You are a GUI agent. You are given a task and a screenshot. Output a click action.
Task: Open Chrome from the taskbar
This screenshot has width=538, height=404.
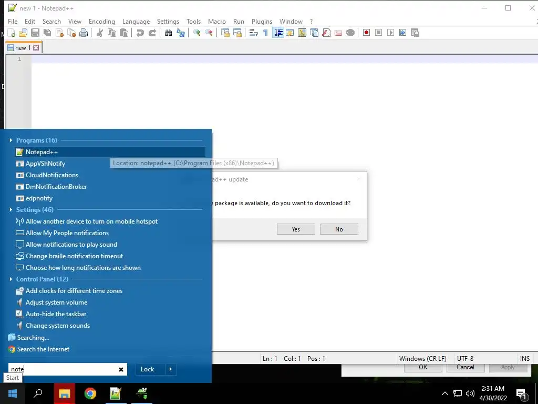coord(90,393)
